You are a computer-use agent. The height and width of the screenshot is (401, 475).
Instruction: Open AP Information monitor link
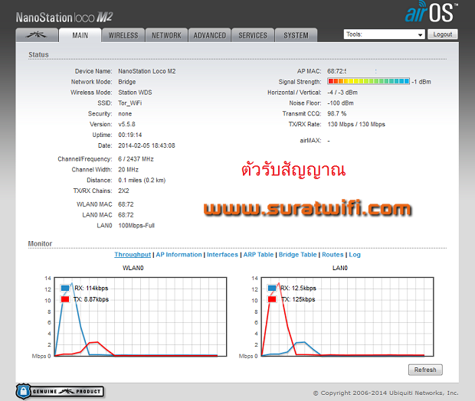coord(179,255)
